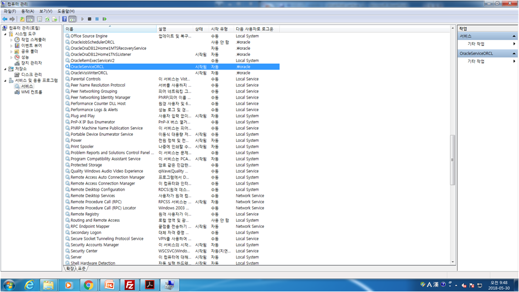Sort by the 이름 column header
This screenshot has width=519, height=292.
click(x=110, y=29)
